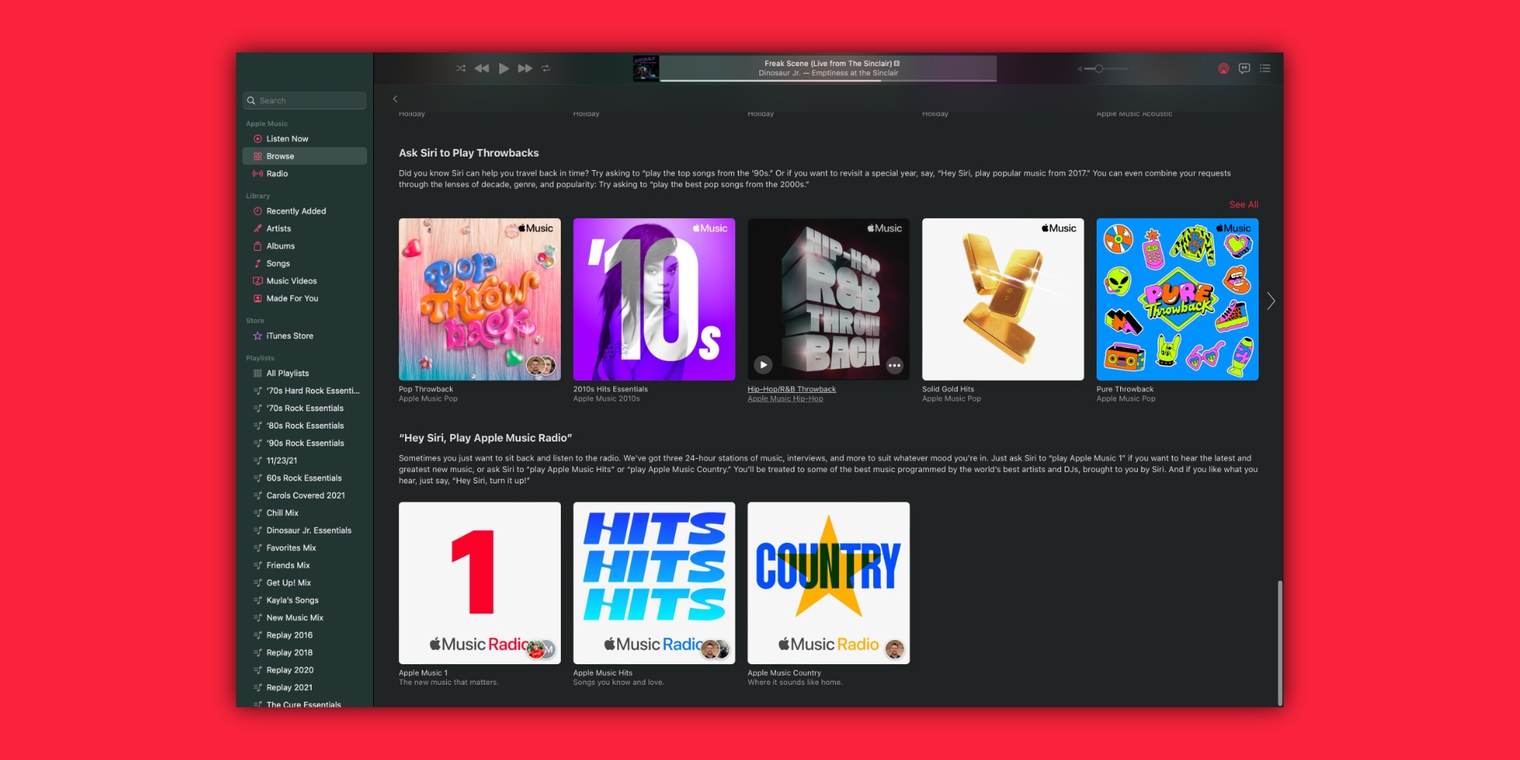Open the Hip-Hop/R&B Throwback playlist link

[x=791, y=388]
